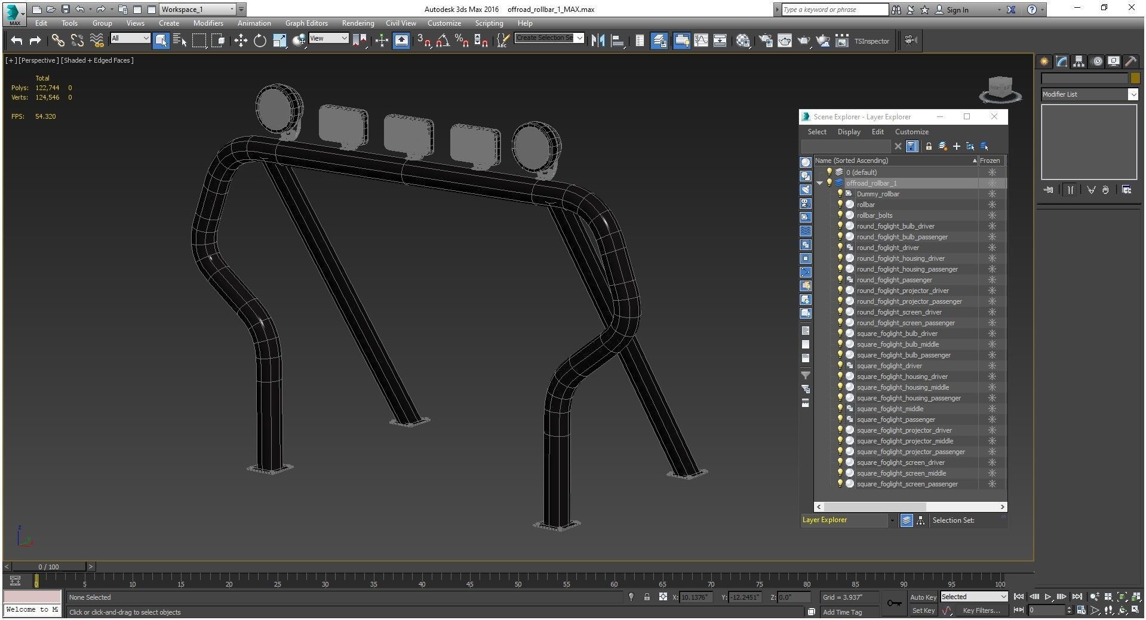Image resolution: width=1146 pixels, height=620 pixels.
Task: Toggle Angle Snap
Action: coord(443,41)
